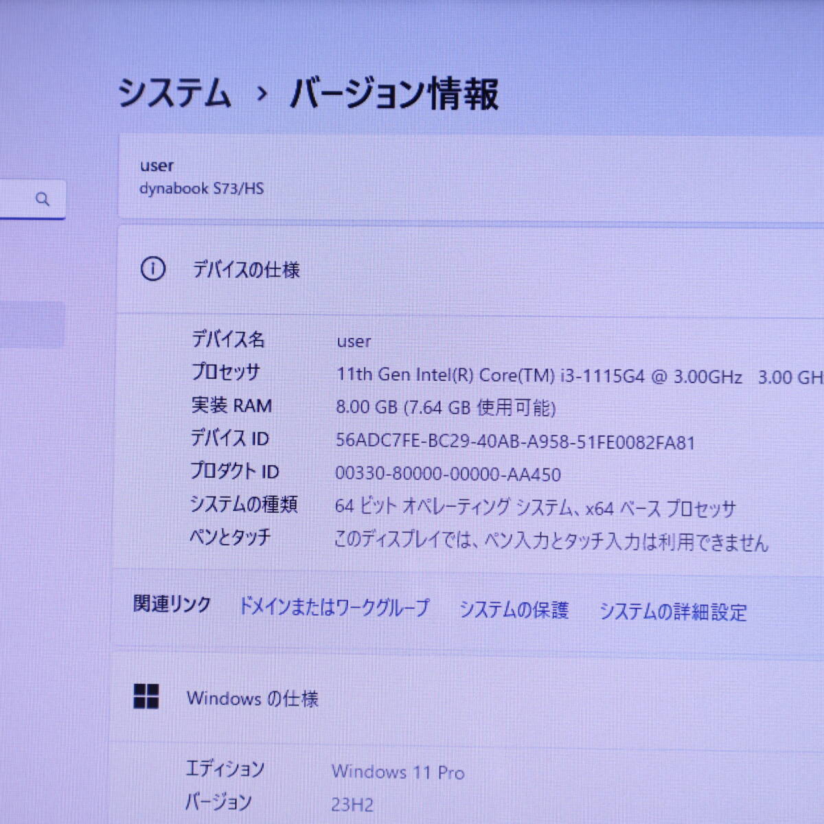
Task: Click the プロセッサ label
Action: [226, 371]
